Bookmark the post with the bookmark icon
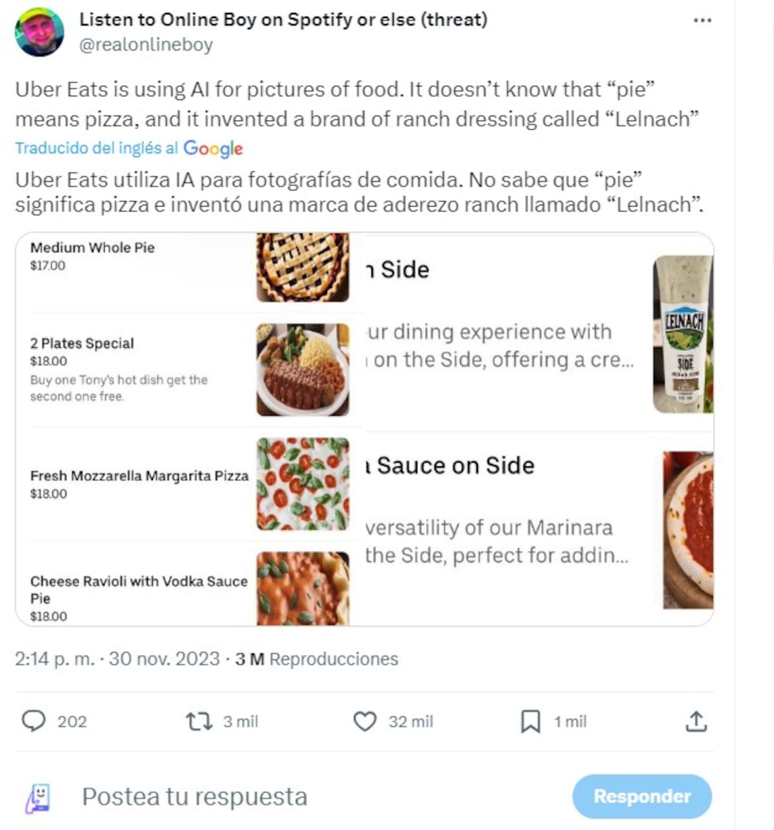Viewport: 774px width, 830px height. pyautogui.click(x=530, y=721)
